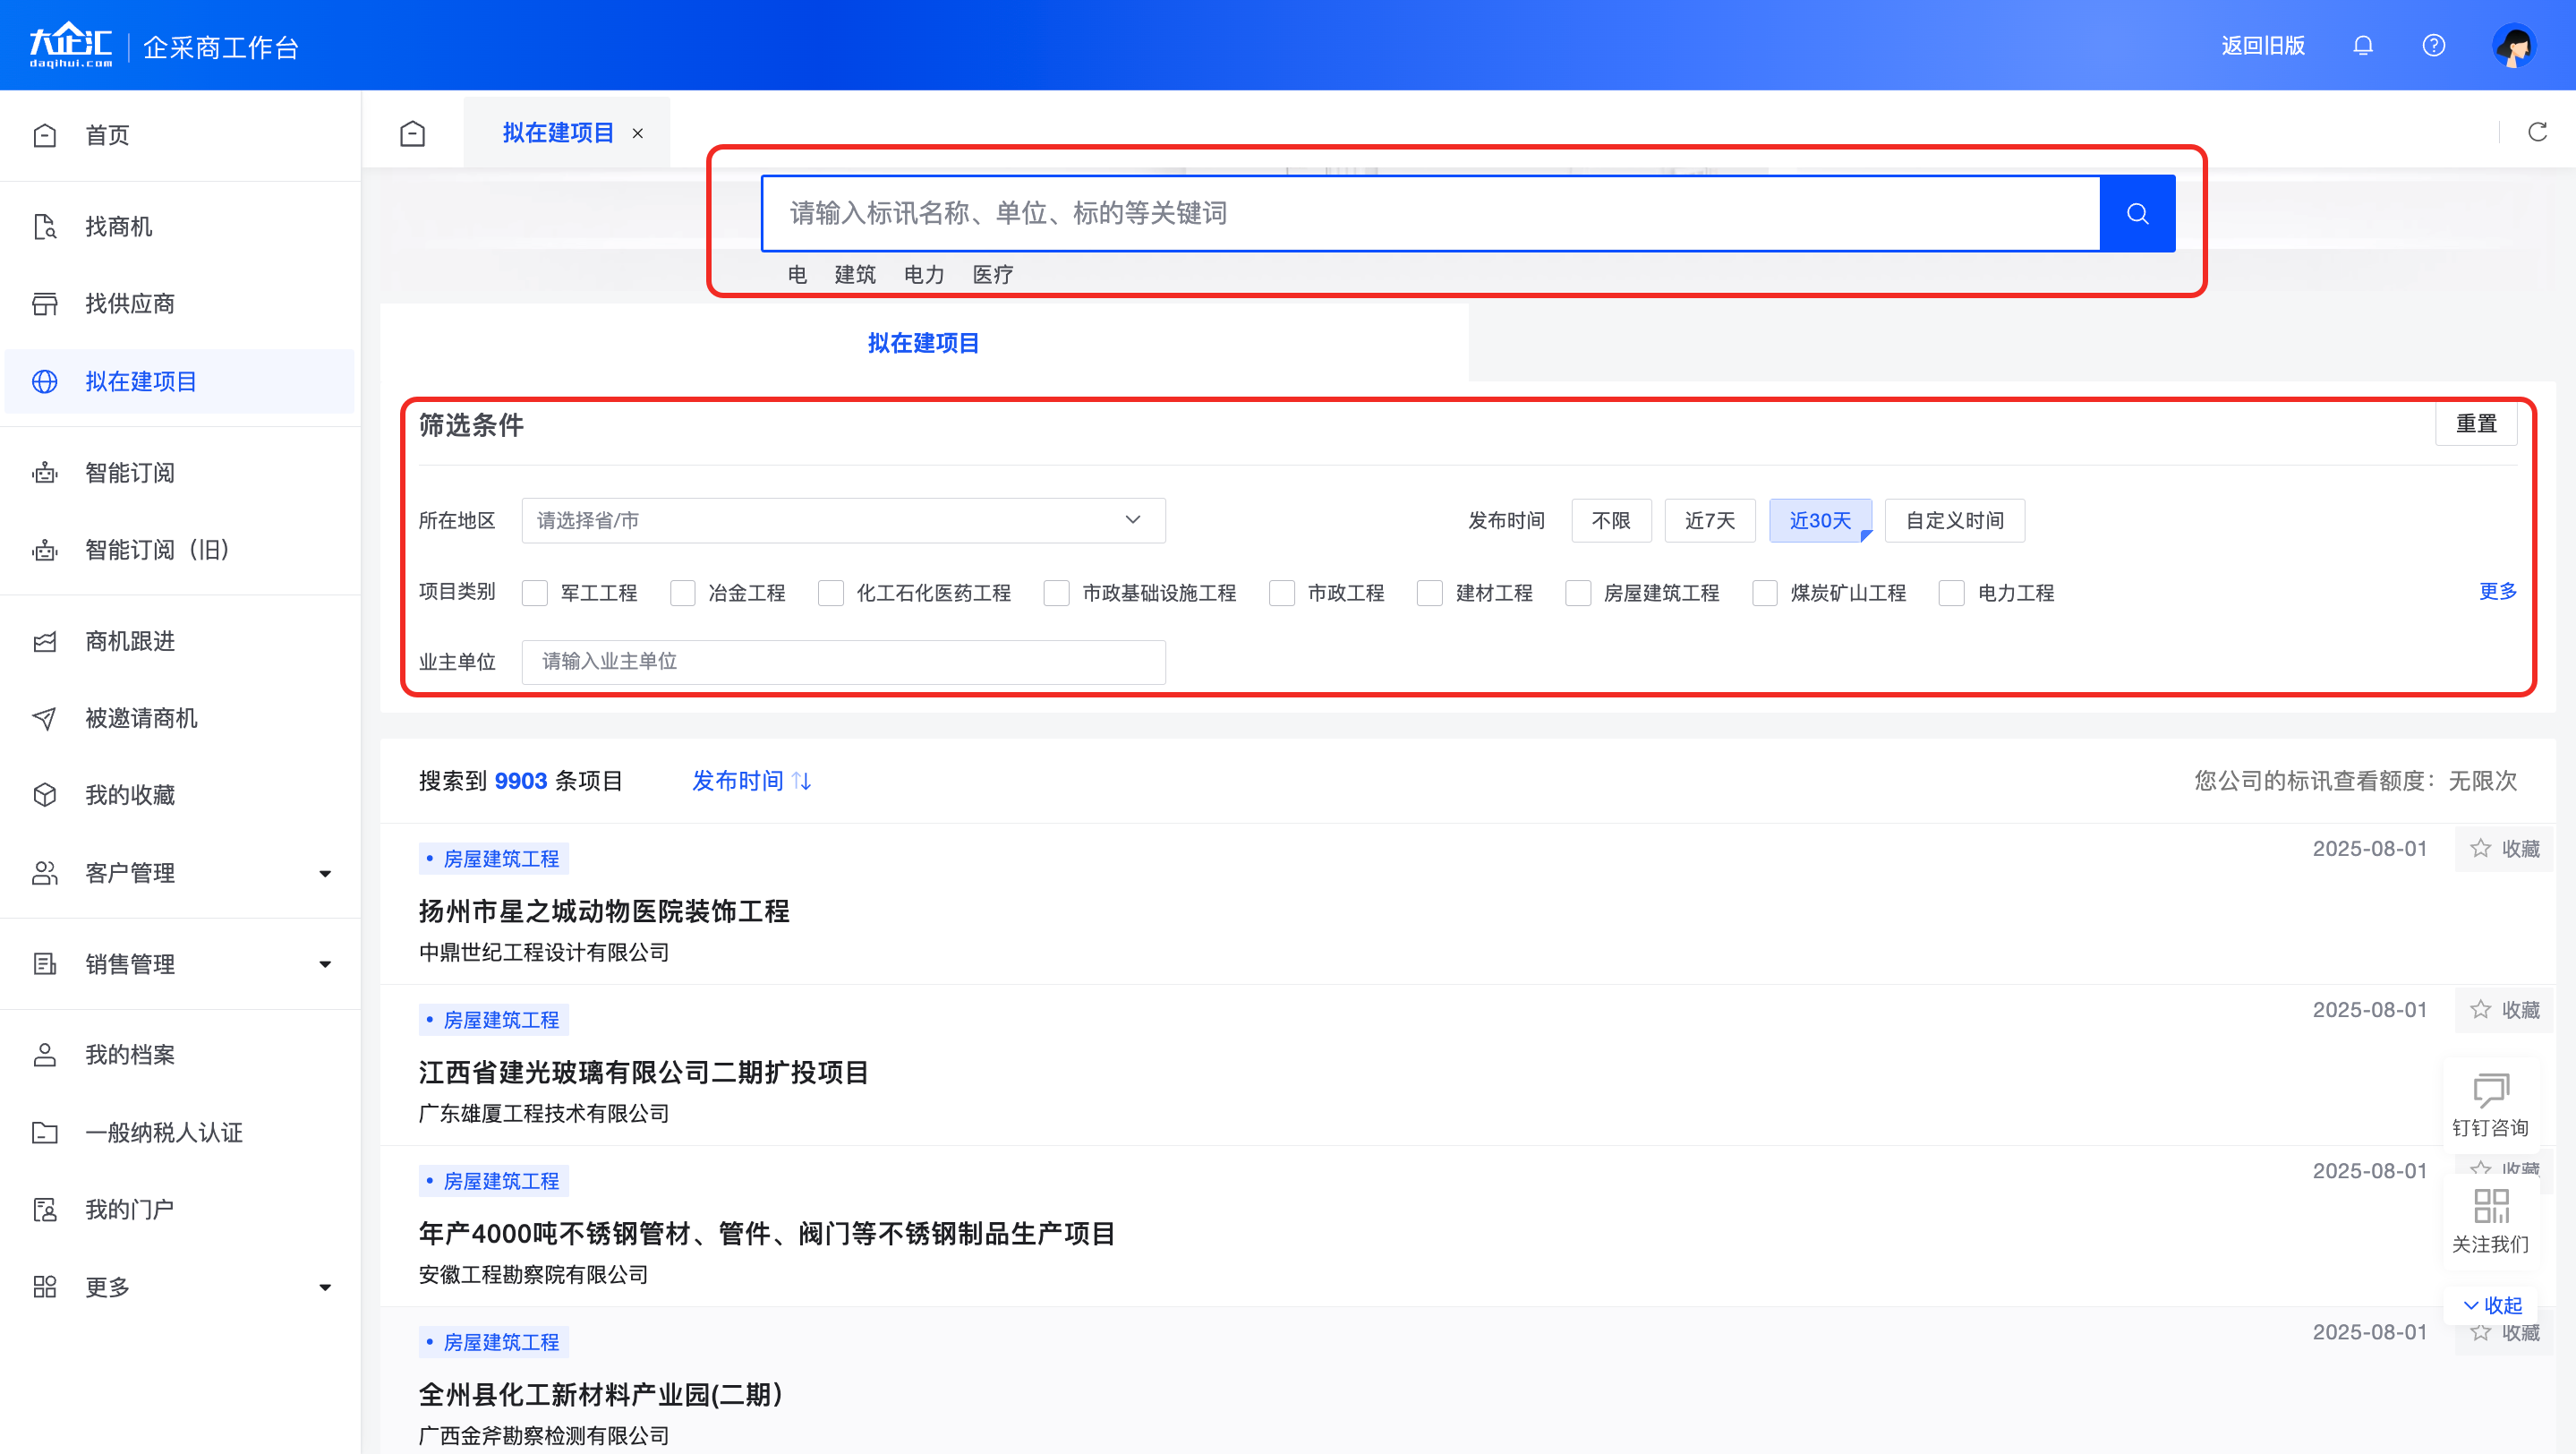2576x1454 pixels.
Task: Click the 拟在建项目 globe icon
Action: [45, 382]
